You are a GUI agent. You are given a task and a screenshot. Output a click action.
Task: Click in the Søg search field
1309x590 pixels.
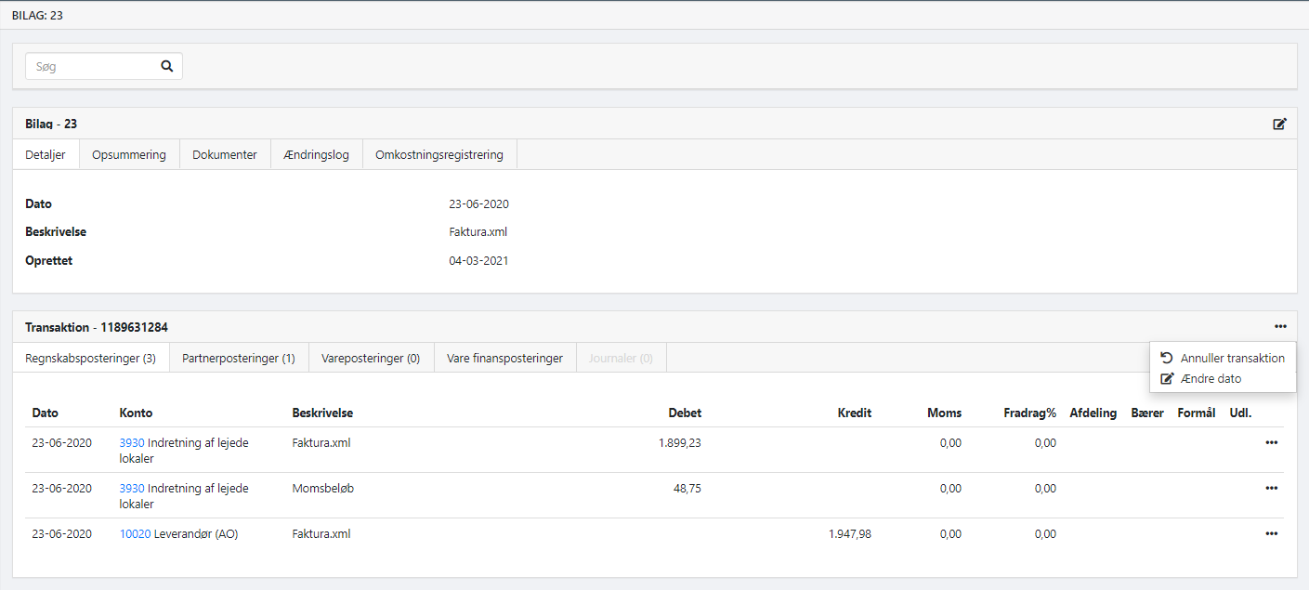(91, 66)
